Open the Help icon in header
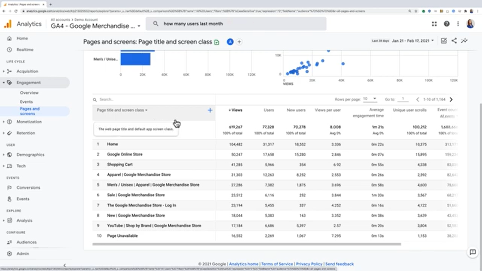This screenshot has width=482, height=271. coord(447,24)
